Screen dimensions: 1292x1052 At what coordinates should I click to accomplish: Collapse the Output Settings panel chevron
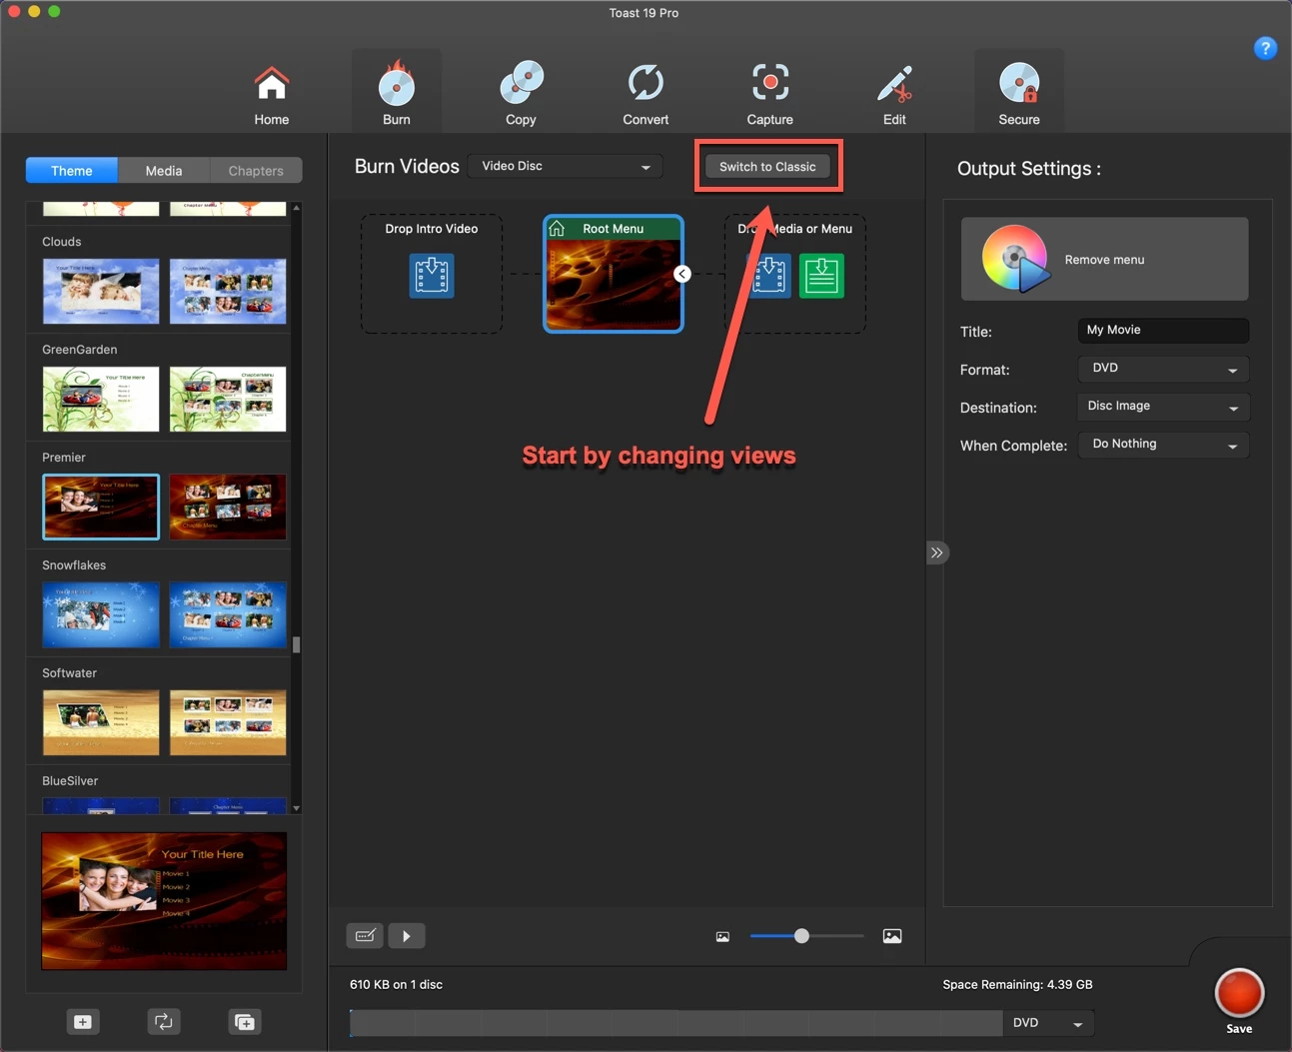(x=936, y=552)
